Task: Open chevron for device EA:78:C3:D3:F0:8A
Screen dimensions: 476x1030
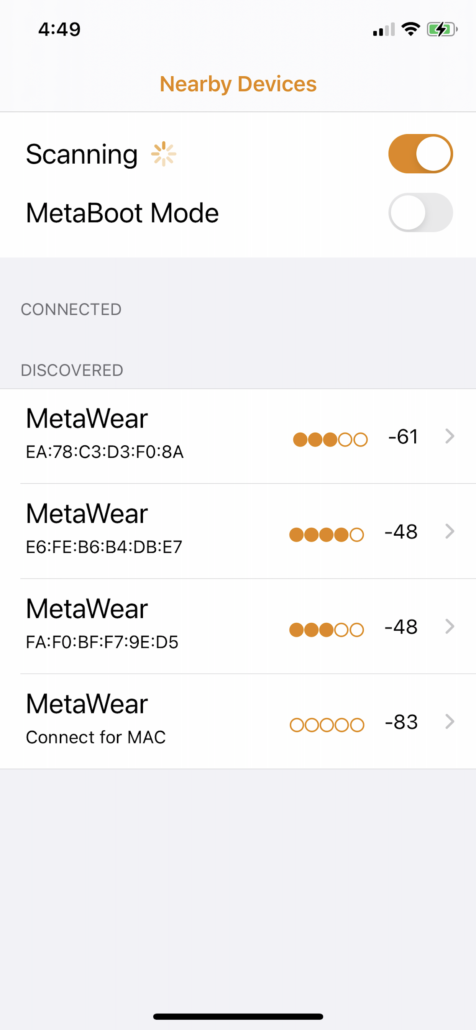Action: pyautogui.click(x=450, y=436)
